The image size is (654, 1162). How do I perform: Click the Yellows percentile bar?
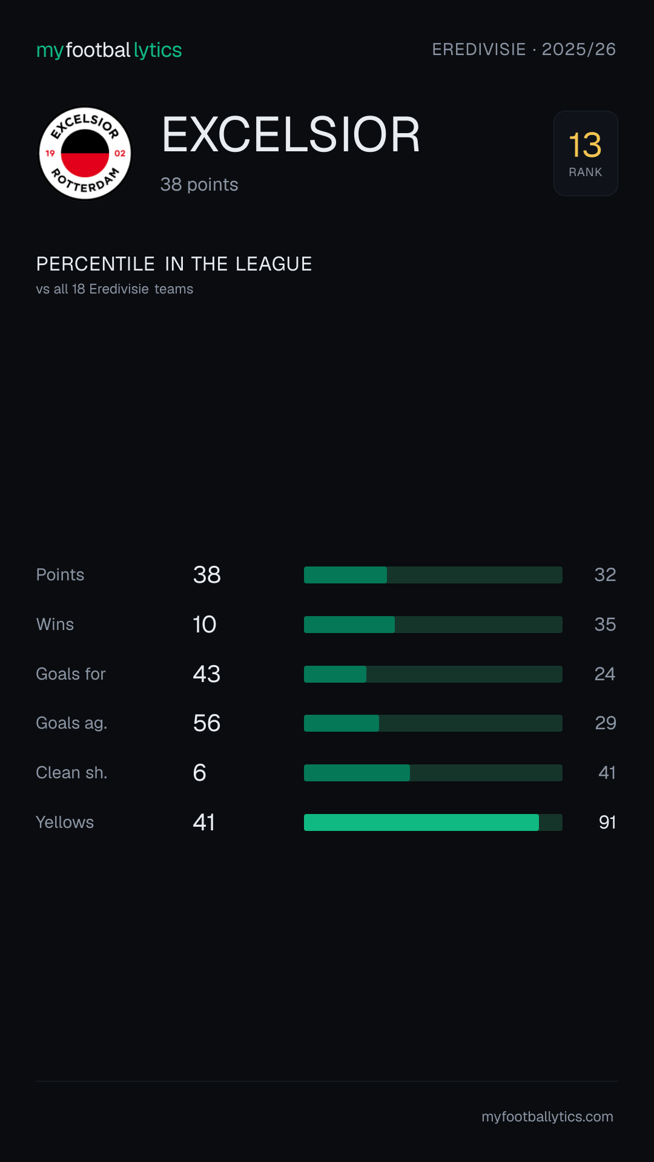433,822
